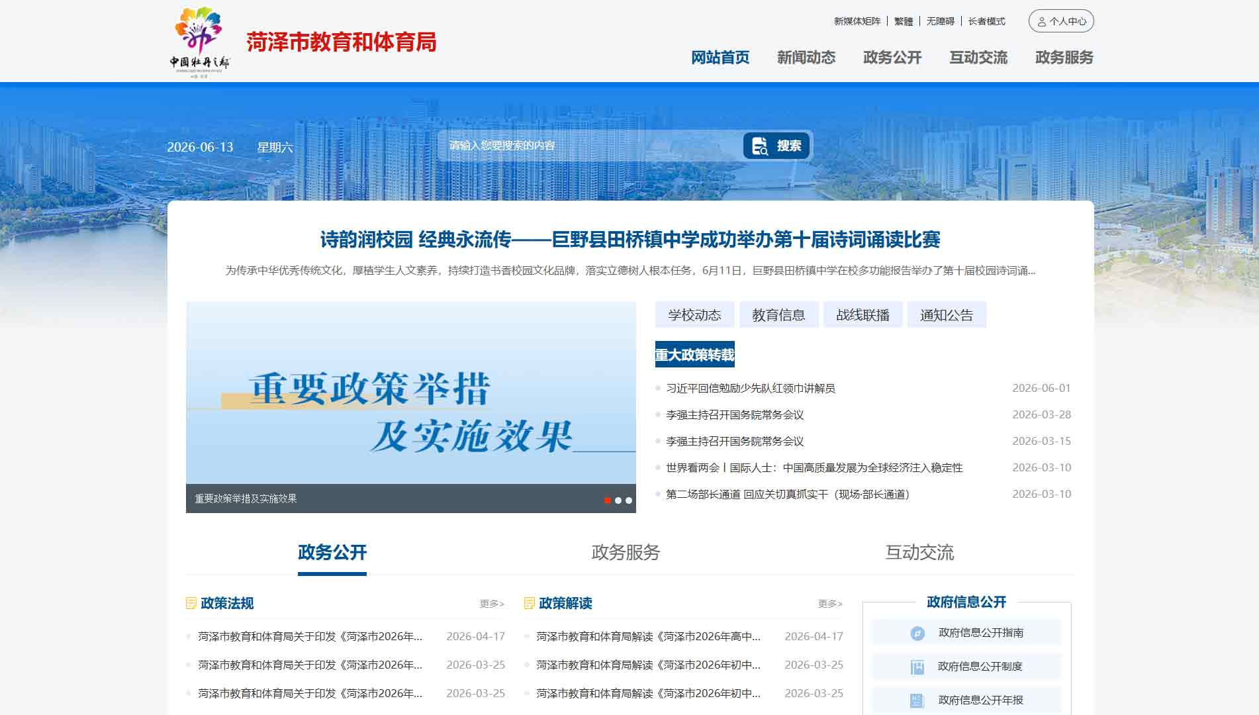
Task: Click the 政府信息公开 panel heading
Action: point(966,602)
